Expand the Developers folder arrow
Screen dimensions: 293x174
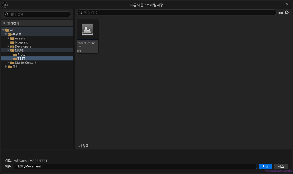pyautogui.click(x=8, y=46)
